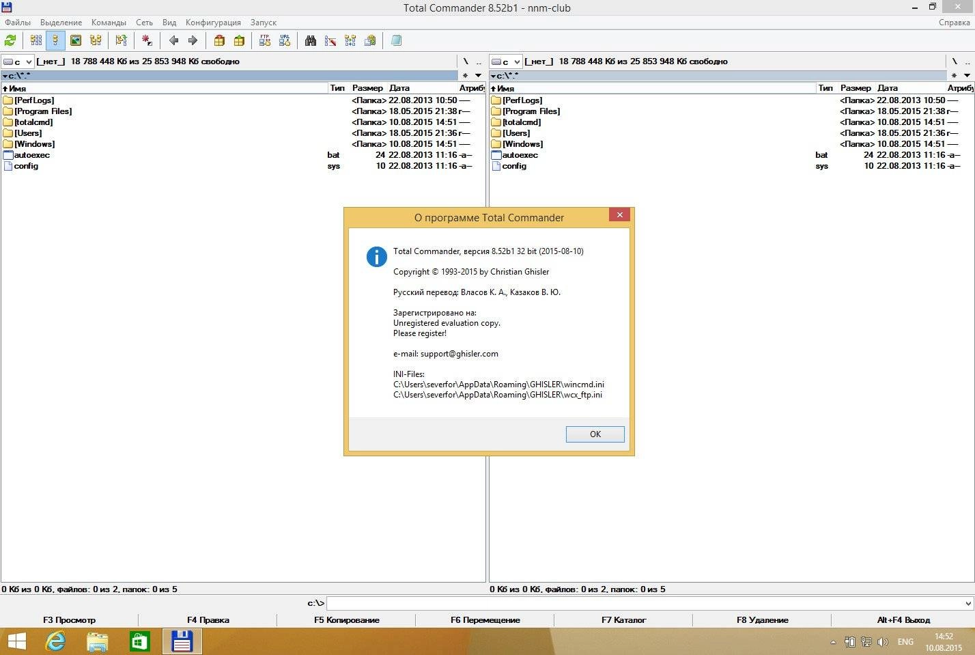Click parent directory dots in right panel
The width and height of the screenshot is (975, 655).
click(967, 61)
